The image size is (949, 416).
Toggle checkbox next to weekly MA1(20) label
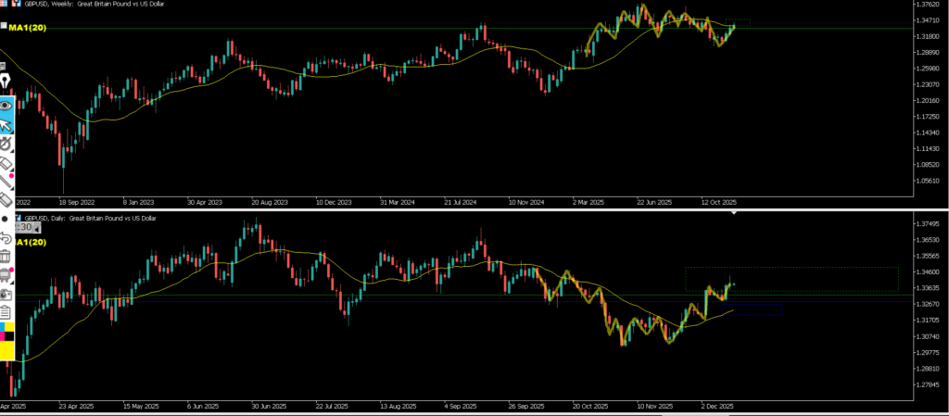[4, 26]
